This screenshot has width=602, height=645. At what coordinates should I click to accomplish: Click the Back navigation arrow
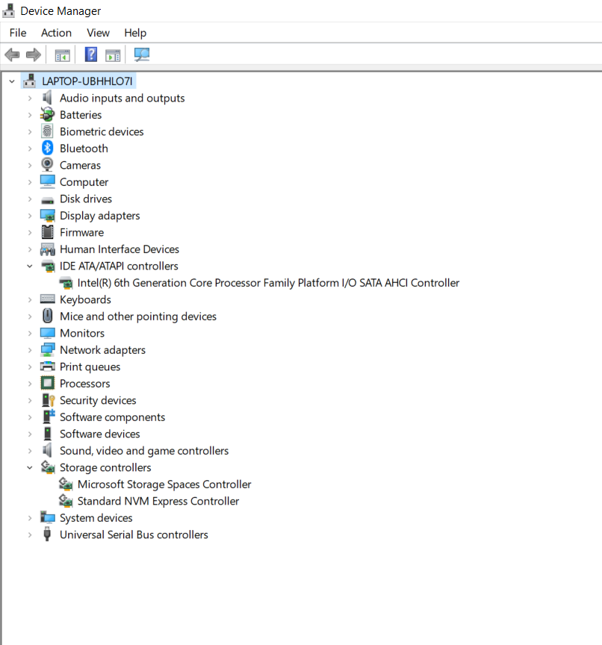pos(12,54)
